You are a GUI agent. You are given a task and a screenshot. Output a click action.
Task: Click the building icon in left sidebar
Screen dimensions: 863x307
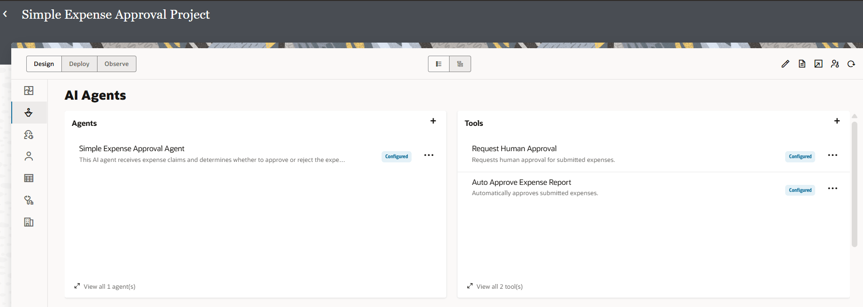pos(29,222)
